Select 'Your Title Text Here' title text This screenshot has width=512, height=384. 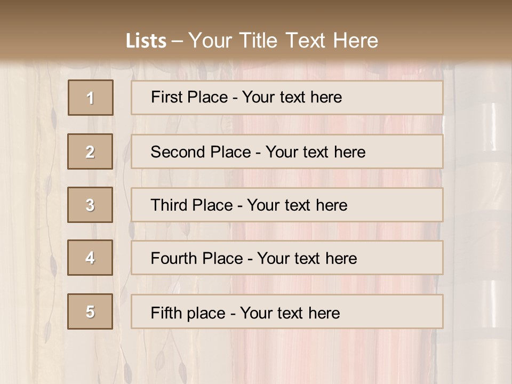[283, 41]
